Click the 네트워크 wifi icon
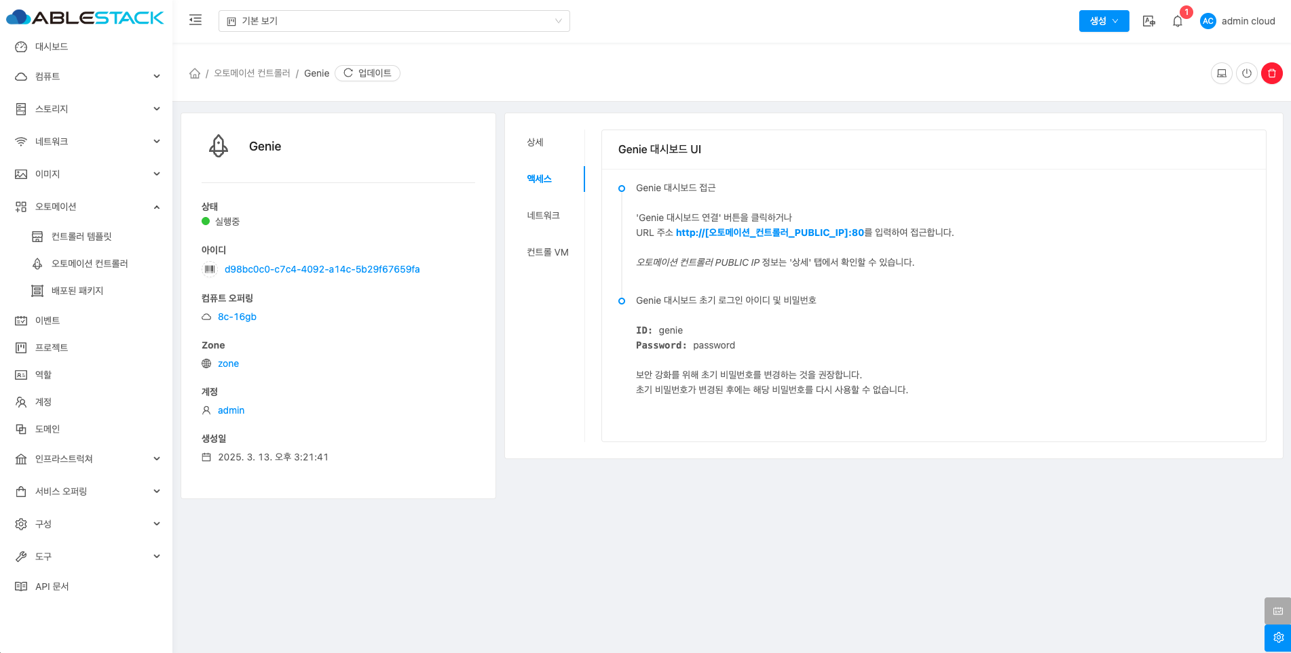1291x653 pixels. tap(21, 142)
